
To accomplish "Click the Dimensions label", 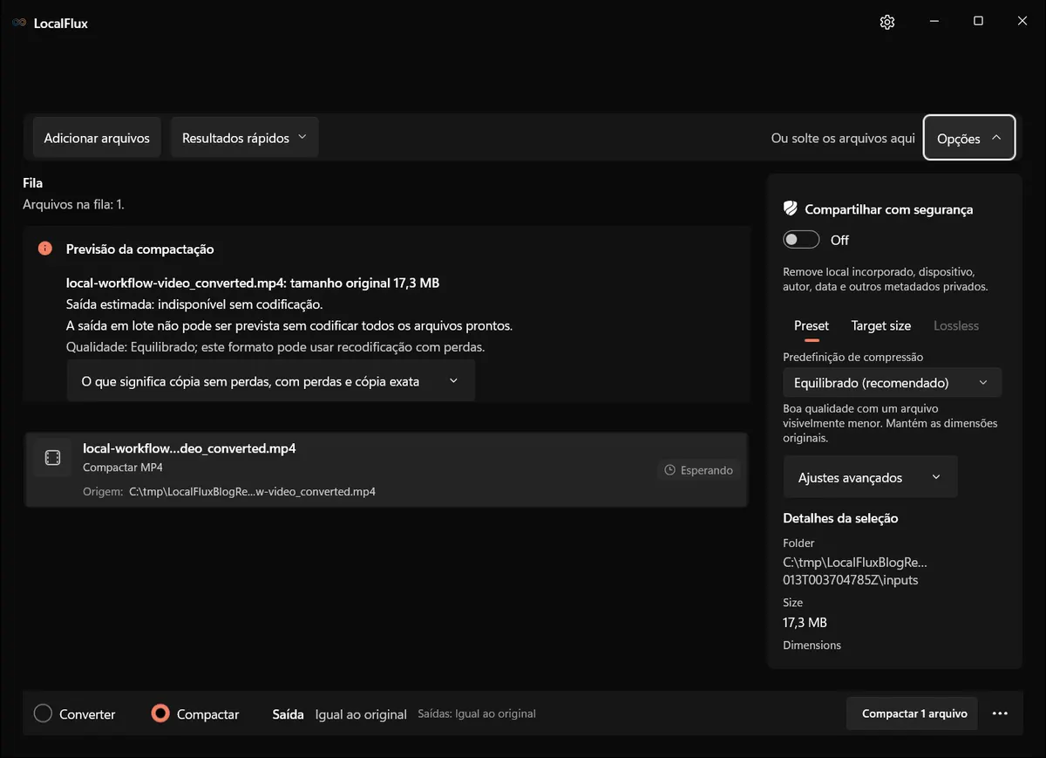I will point(812,645).
